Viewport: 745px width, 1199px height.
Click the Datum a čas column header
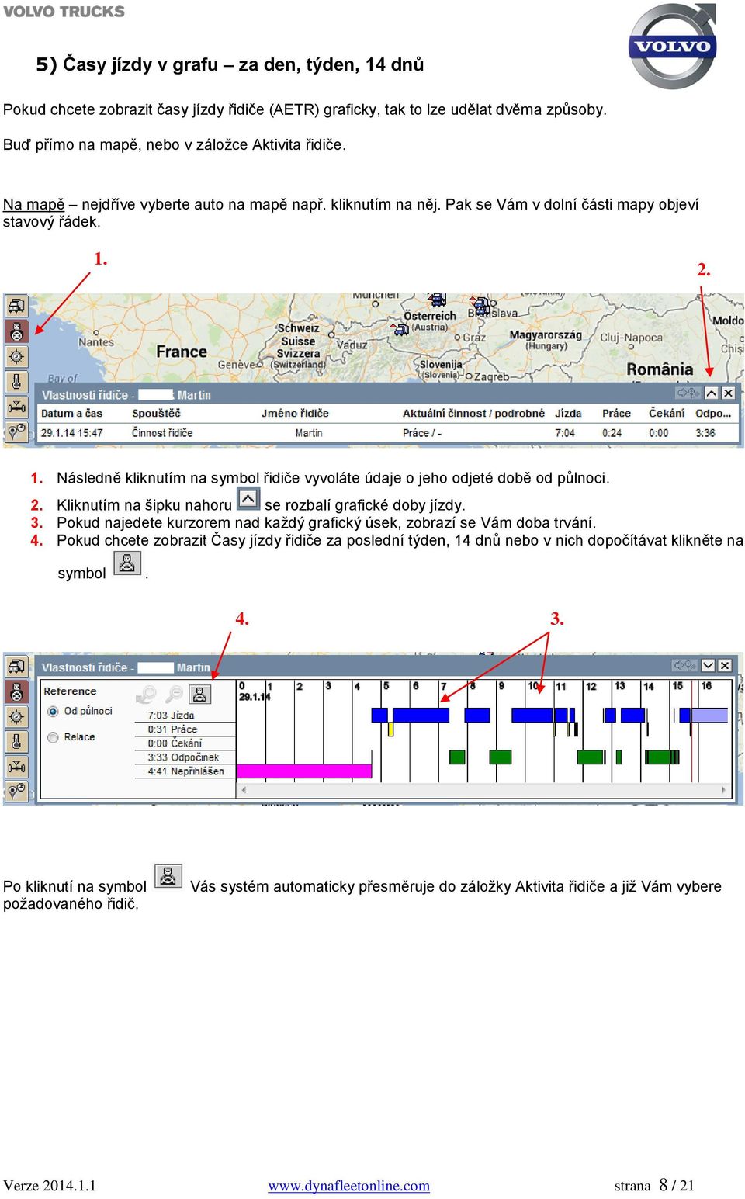pos(71,414)
